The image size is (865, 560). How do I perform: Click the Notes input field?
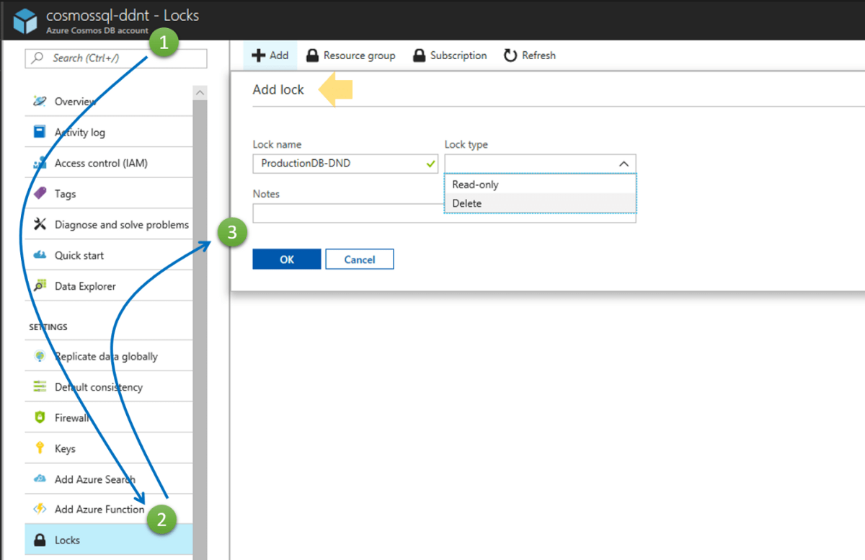tap(345, 213)
